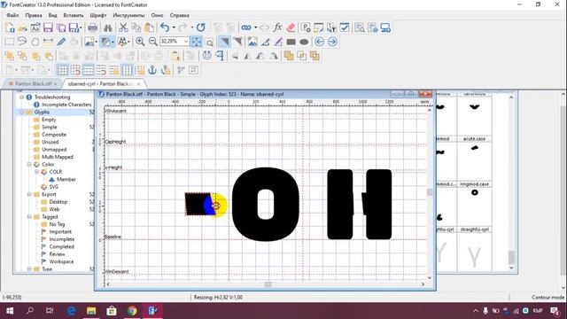Select the Simple glyphs folder
This screenshot has width=567, height=319.
[x=50, y=127]
